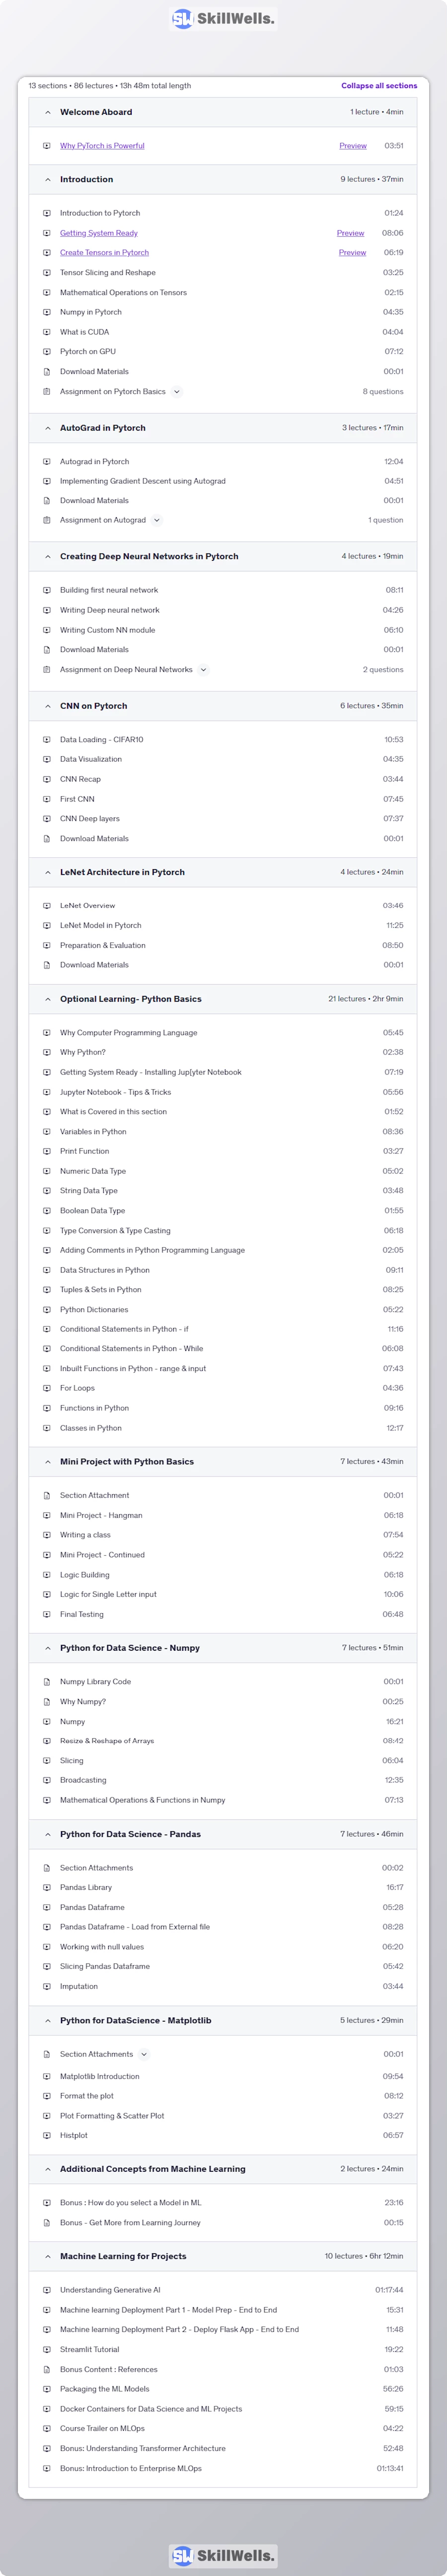Image resolution: width=447 pixels, height=2576 pixels.
Task: Click Logic for Single Letter input row
Action: point(223,1595)
